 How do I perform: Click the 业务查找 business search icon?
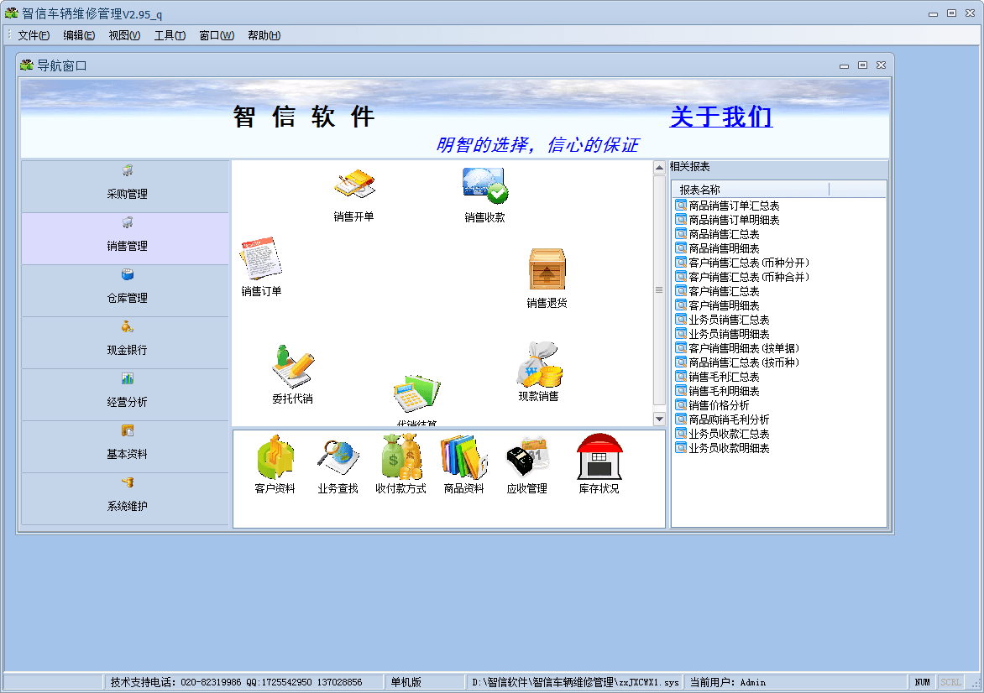click(x=338, y=458)
